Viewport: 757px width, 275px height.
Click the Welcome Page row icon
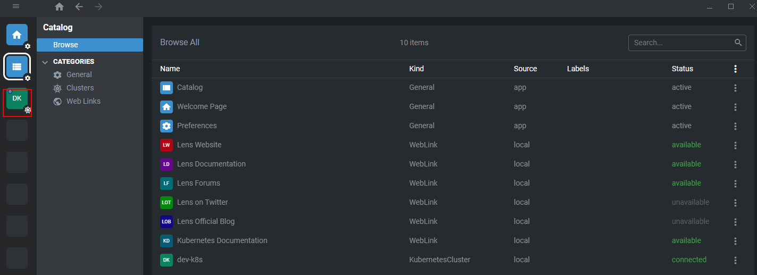(167, 106)
